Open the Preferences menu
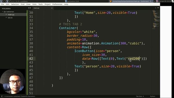Screen dimensions: 174x98 tap(57, 4)
